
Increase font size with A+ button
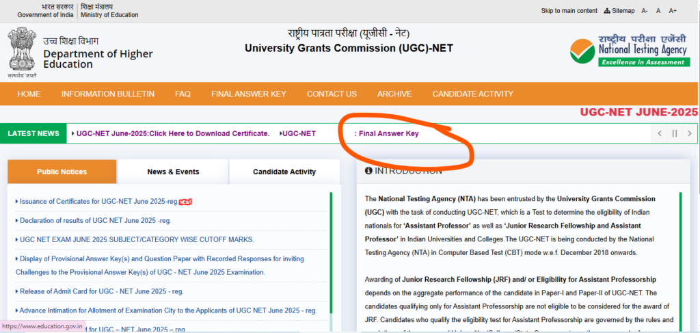[x=673, y=11]
